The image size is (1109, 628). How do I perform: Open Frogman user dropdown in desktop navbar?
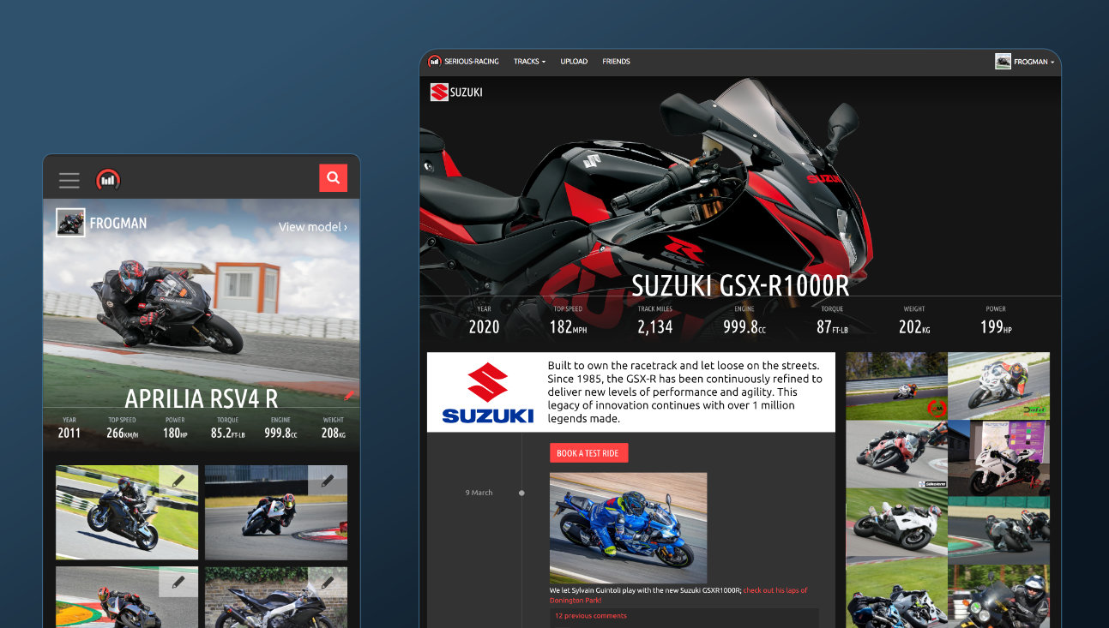[x=1025, y=62]
